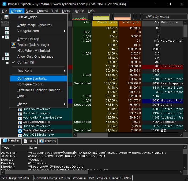Image resolution: width=188 pixels, height=181 pixels.
Task: Open the Process menu
Action: tap(42, 11)
